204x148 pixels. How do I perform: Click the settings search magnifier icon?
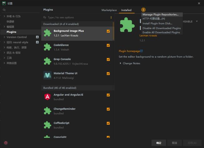pyautogui.click(x=4, y=10)
